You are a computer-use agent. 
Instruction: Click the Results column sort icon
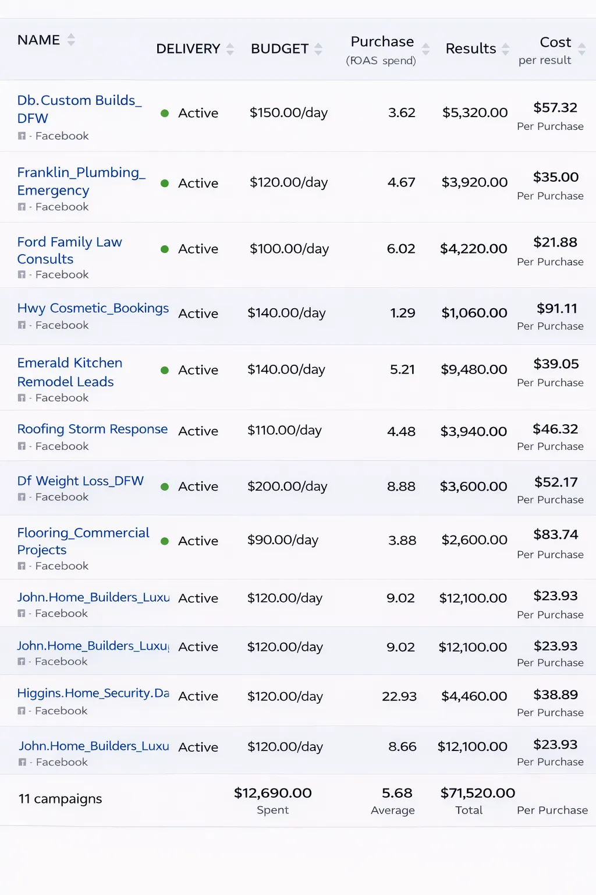505,49
